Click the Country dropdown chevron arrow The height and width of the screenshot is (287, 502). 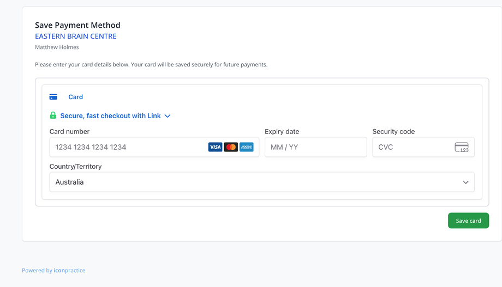point(465,182)
